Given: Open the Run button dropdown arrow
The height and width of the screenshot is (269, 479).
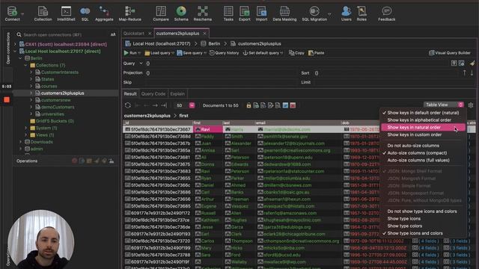Looking at the screenshot, I should [140, 53].
